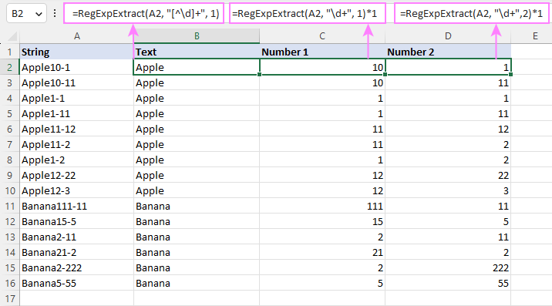This screenshot has width=552, height=306.
Task: Select 'Banana' text cell in row 16
Action: click(197, 283)
